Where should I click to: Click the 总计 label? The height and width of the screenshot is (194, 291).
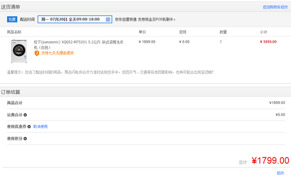click(243, 162)
